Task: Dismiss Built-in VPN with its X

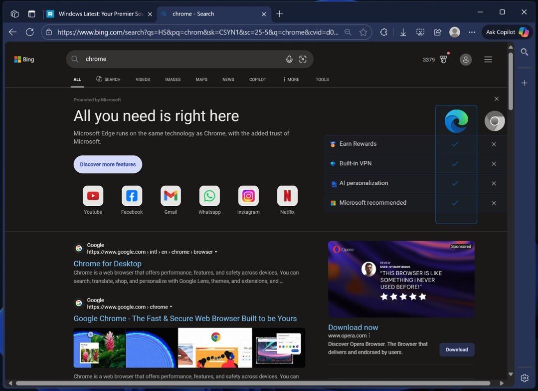Action: [x=493, y=163]
